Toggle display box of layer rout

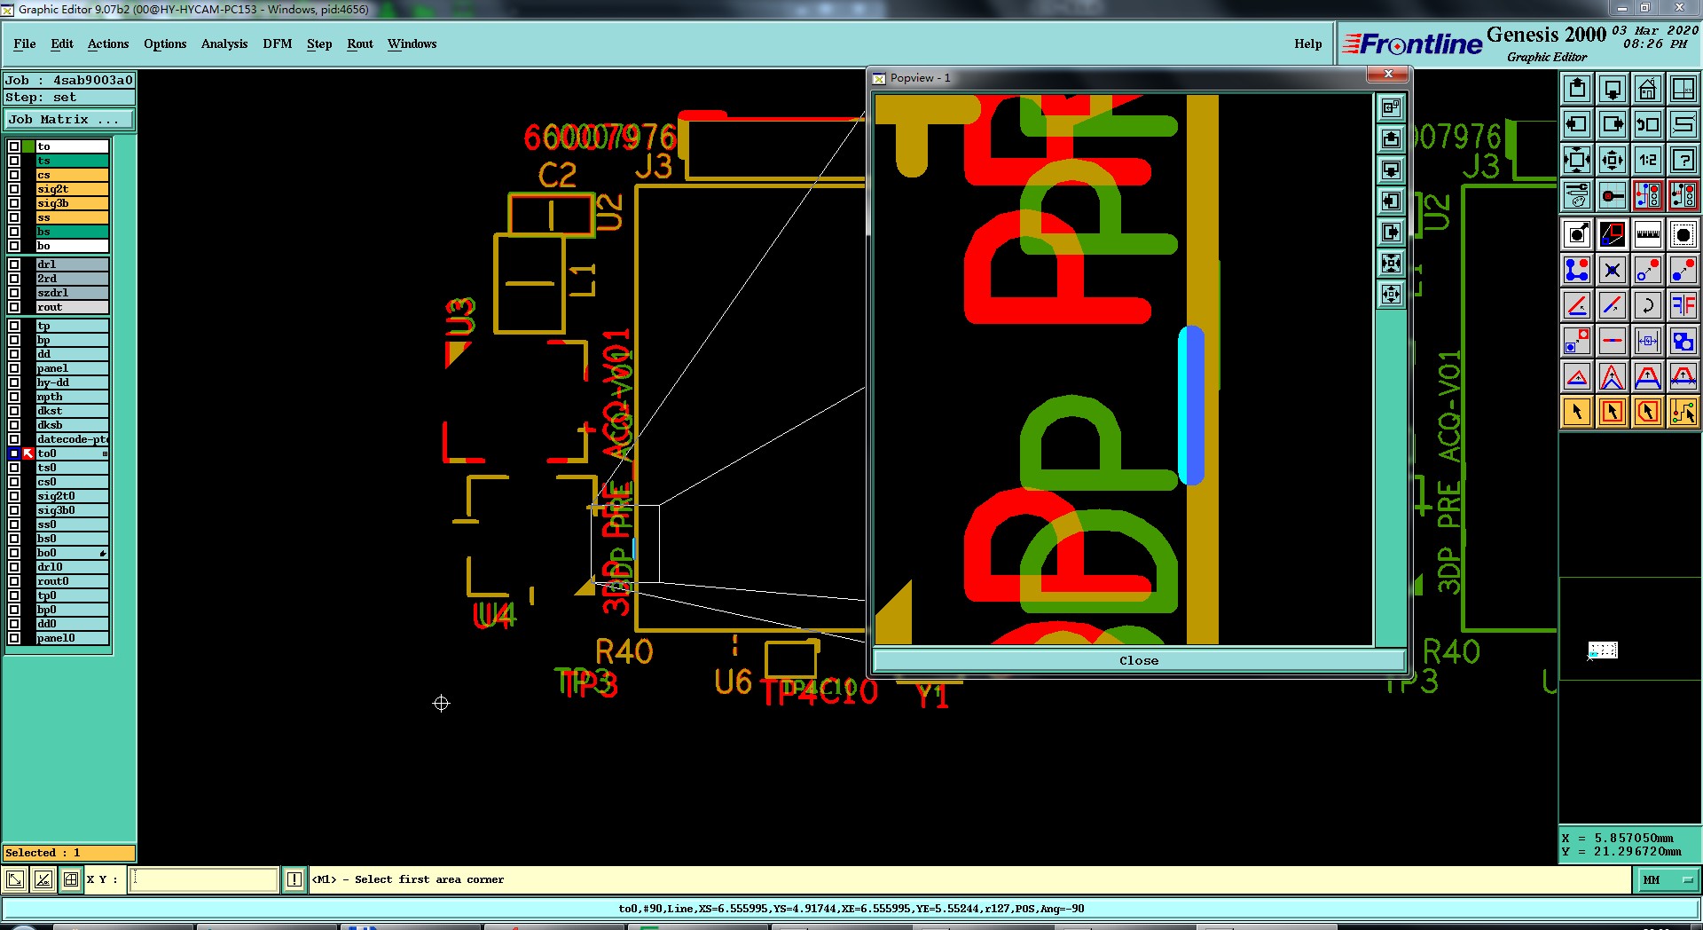(x=14, y=307)
